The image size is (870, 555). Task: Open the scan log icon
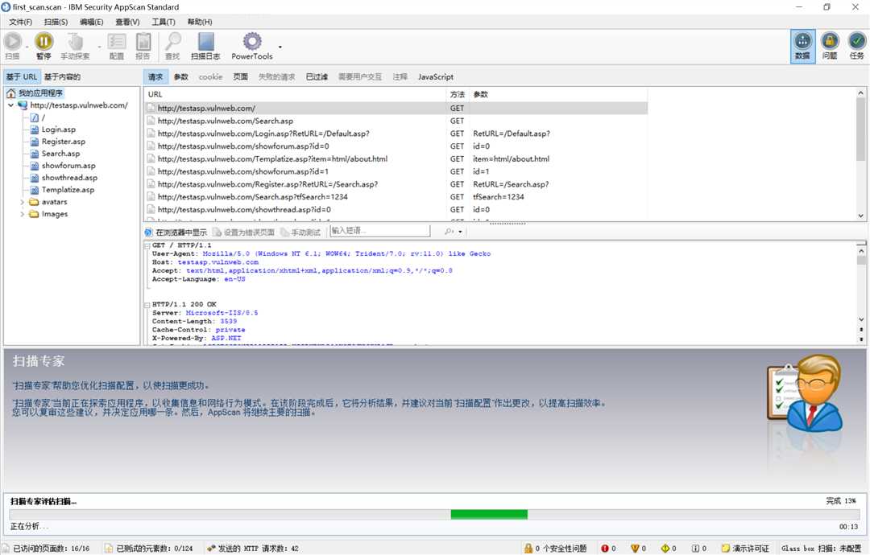click(x=206, y=42)
